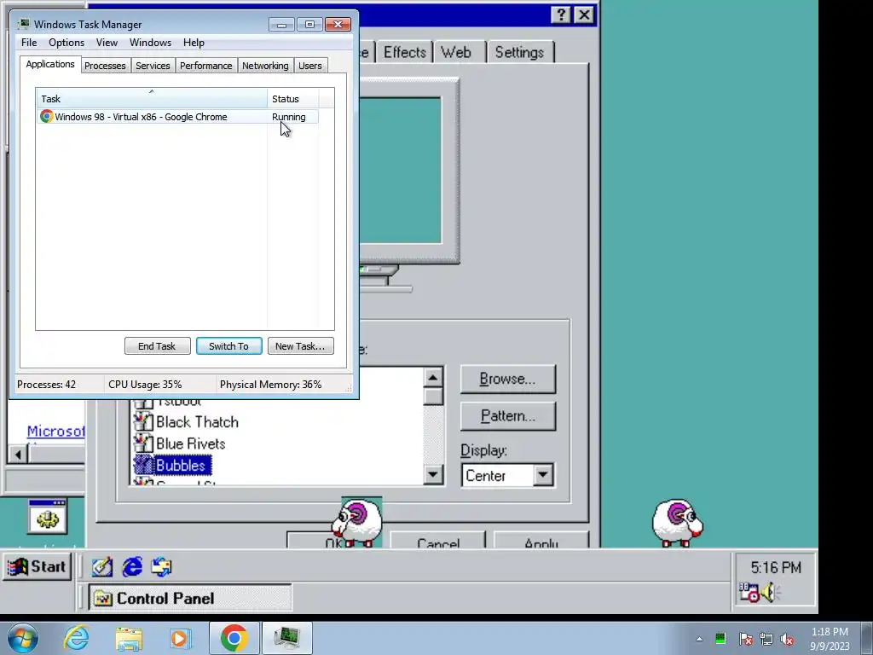Viewport: 873px width, 655px height.
Task: Open the Settings tab in Display Properties
Action: [x=519, y=52]
